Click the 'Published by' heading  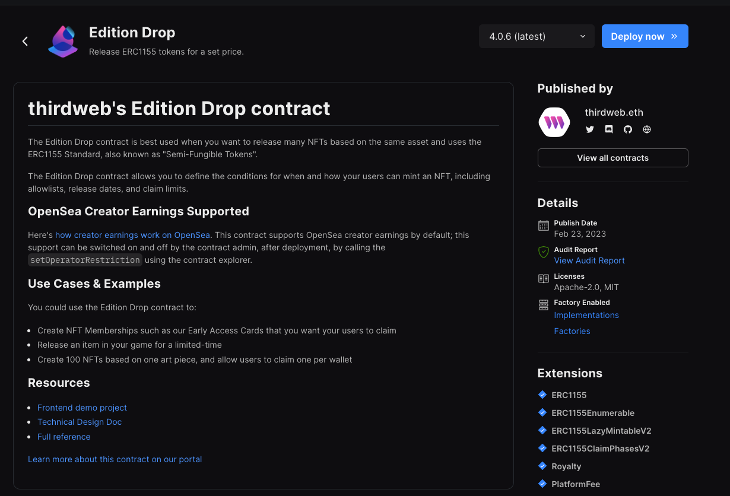[575, 88]
